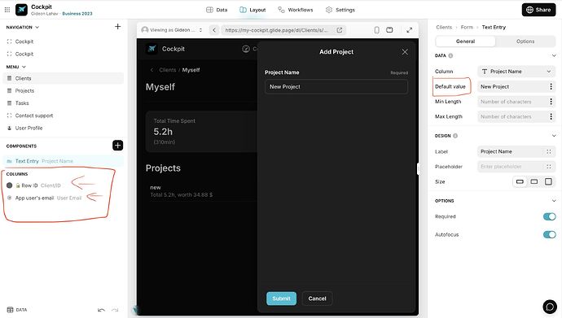Click the undo arrow in the bottom-left bar
The height and width of the screenshot is (318, 562).
tap(102, 310)
